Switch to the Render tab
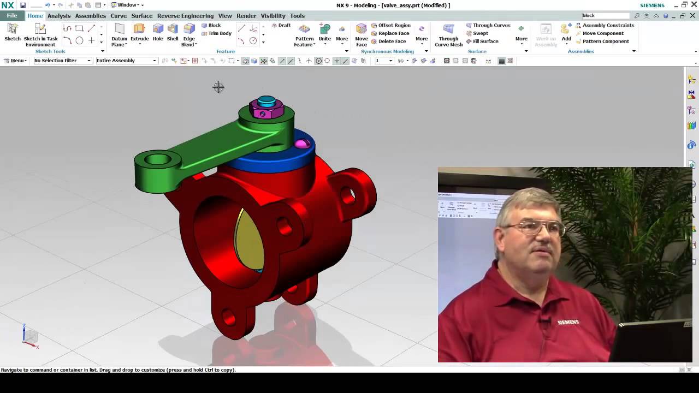The width and height of the screenshot is (699, 393). (x=246, y=16)
